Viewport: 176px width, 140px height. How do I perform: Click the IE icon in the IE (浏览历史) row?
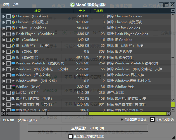(13, 52)
